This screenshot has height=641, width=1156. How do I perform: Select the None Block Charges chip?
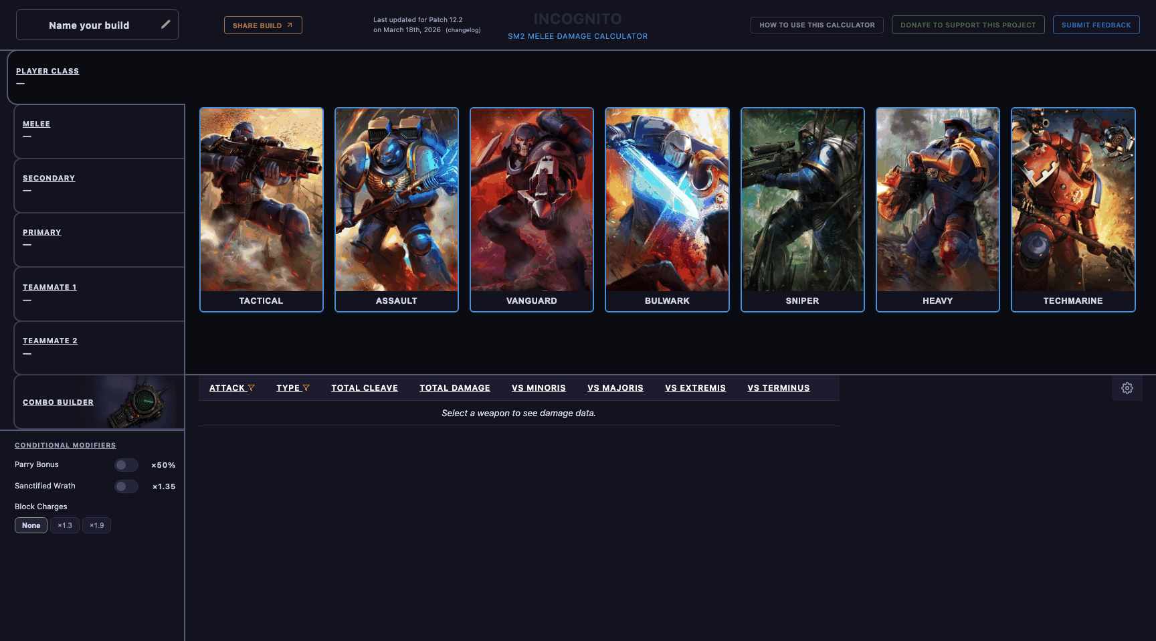31,525
